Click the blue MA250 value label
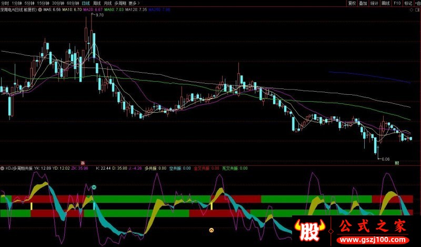421x247 pixels. tap(159, 9)
